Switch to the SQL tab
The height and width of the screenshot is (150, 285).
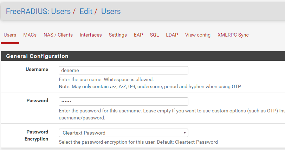click(154, 35)
